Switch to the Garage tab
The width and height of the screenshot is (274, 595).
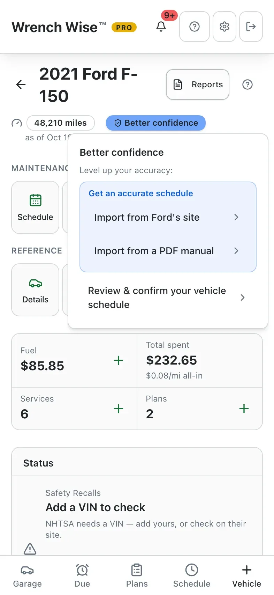click(x=27, y=576)
